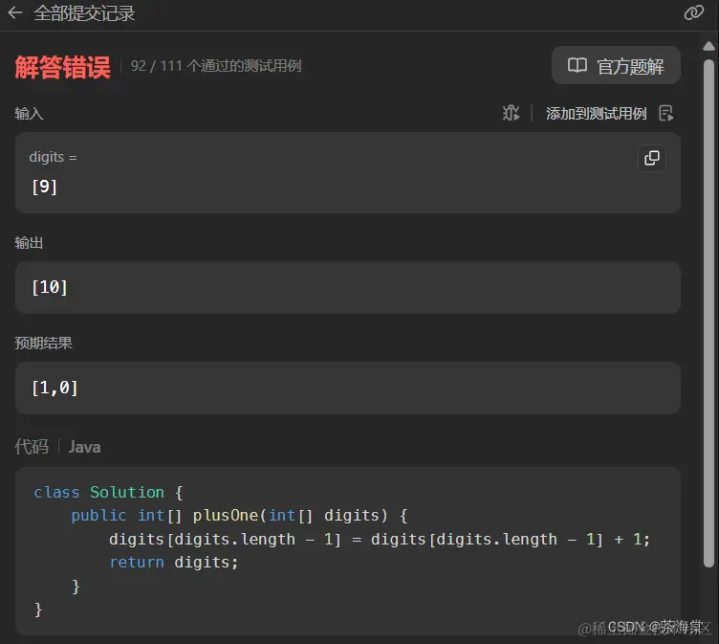
Task: Click the Java language label
Action: [84, 447]
